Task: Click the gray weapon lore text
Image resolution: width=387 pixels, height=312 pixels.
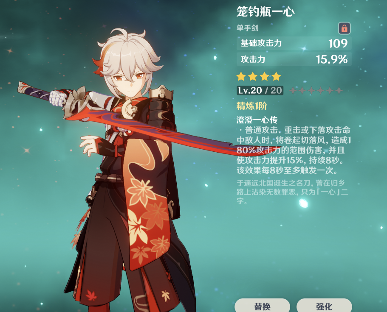Action: coord(292,192)
